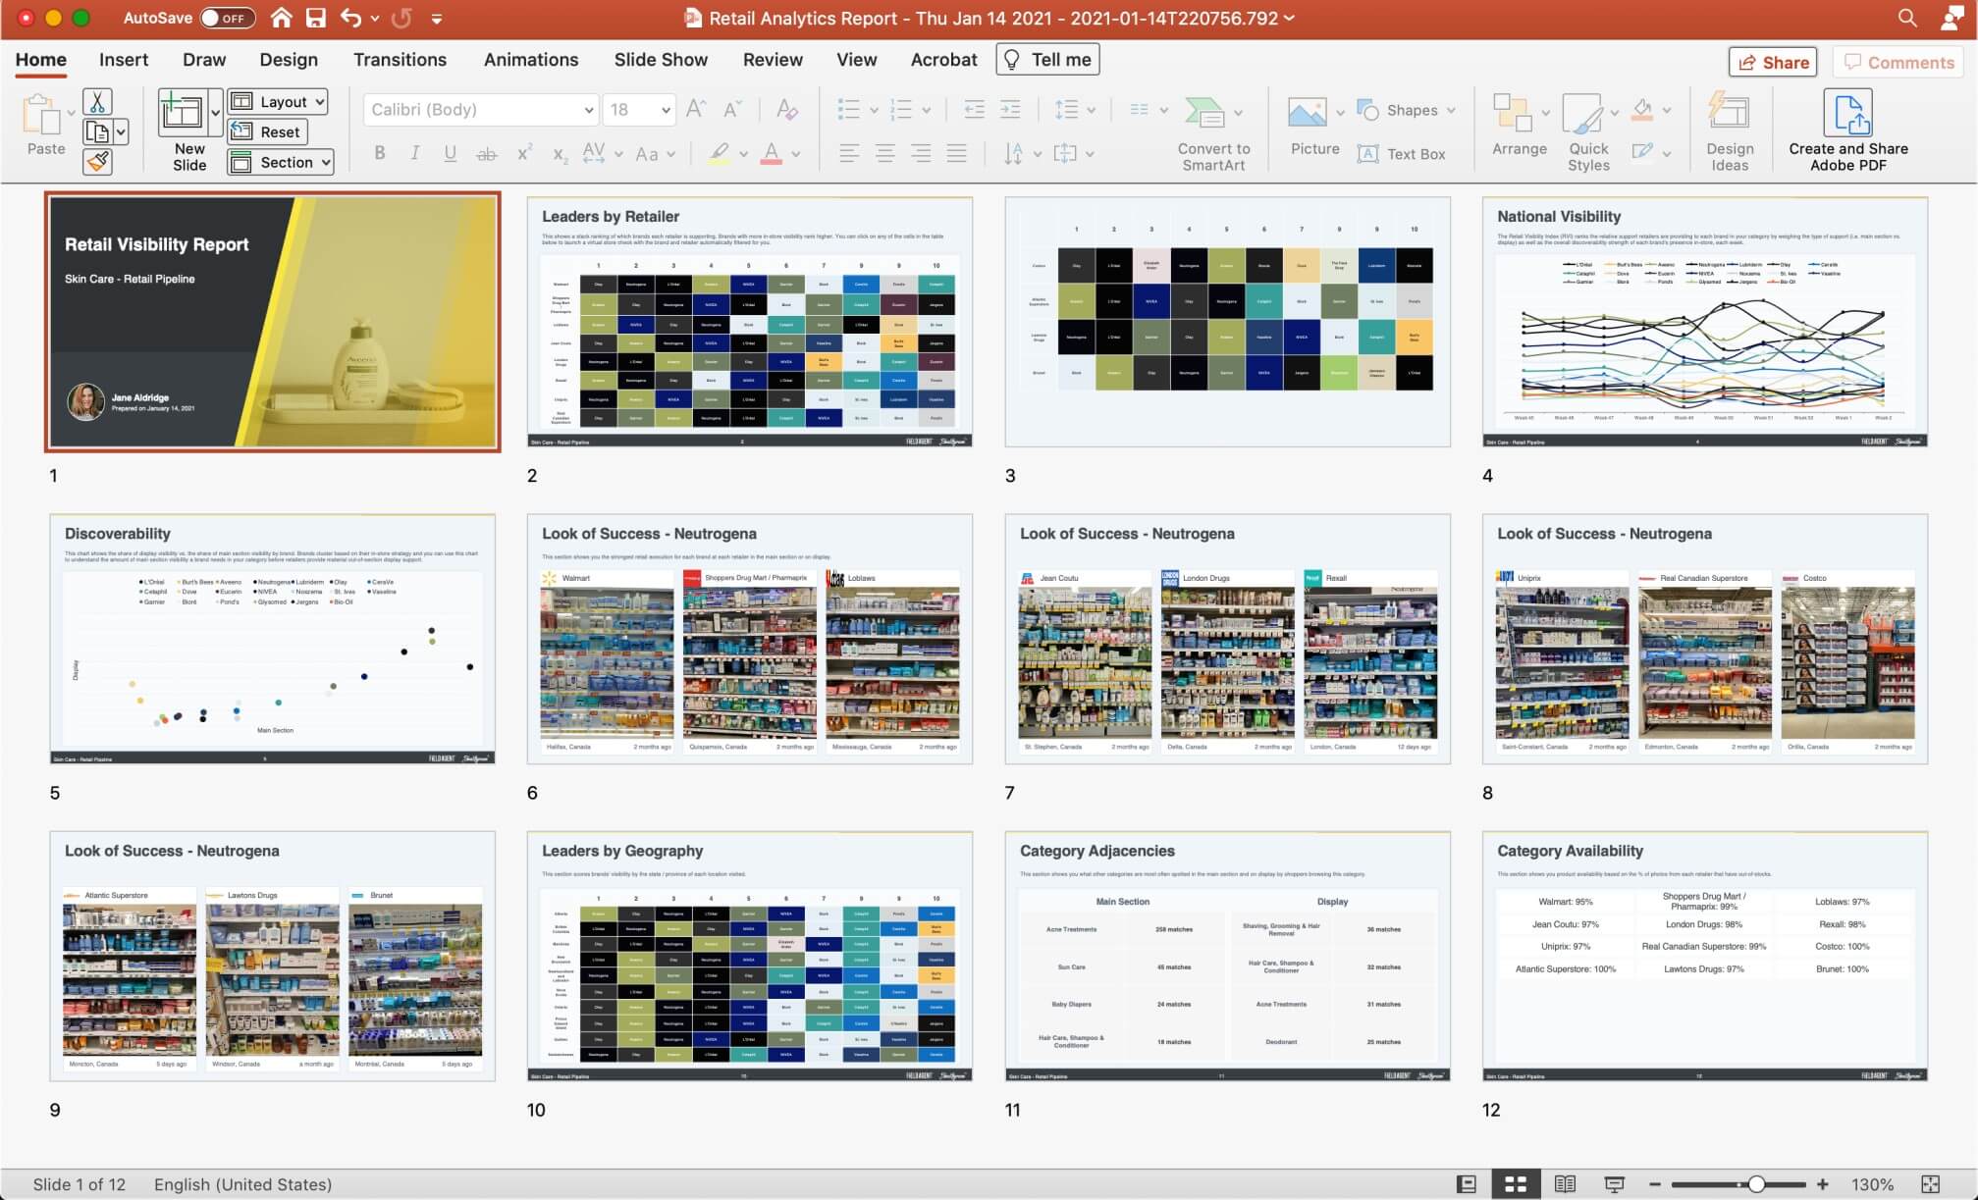Apply text highlight color

point(720,153)
